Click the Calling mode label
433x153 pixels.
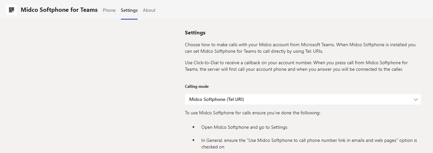197,86
